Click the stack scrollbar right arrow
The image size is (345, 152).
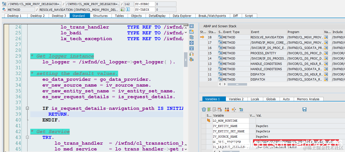pos(224,84)
